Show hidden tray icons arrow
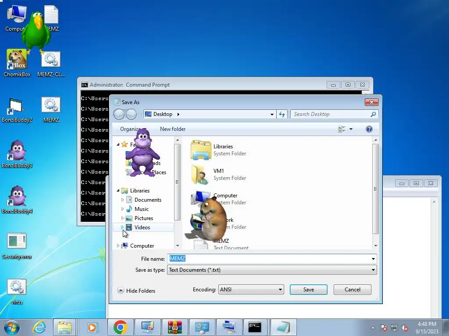Viewport: 449px width, 336px height. (373, 328)
